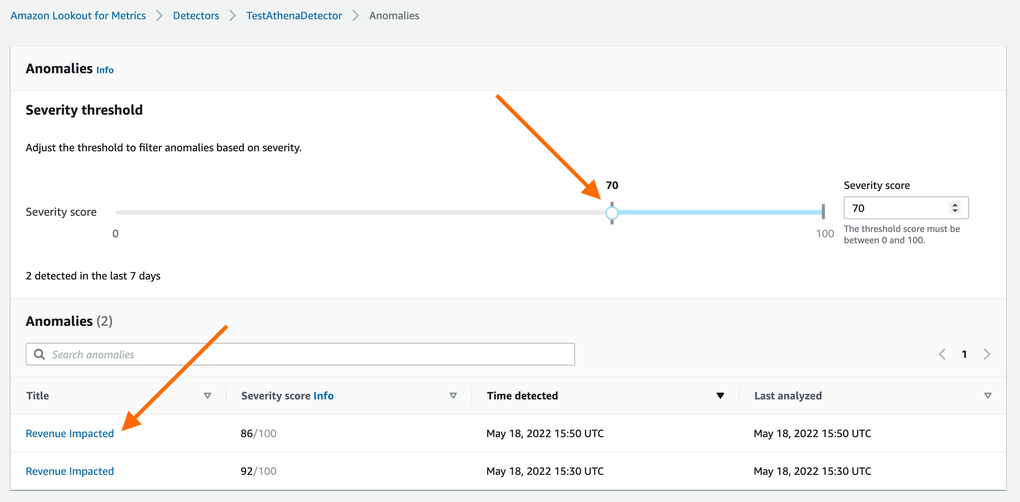Viewport: 1020px width, 502px height.
Task: Sort by Last analyzed column arrow
Action: pos(988,396)
